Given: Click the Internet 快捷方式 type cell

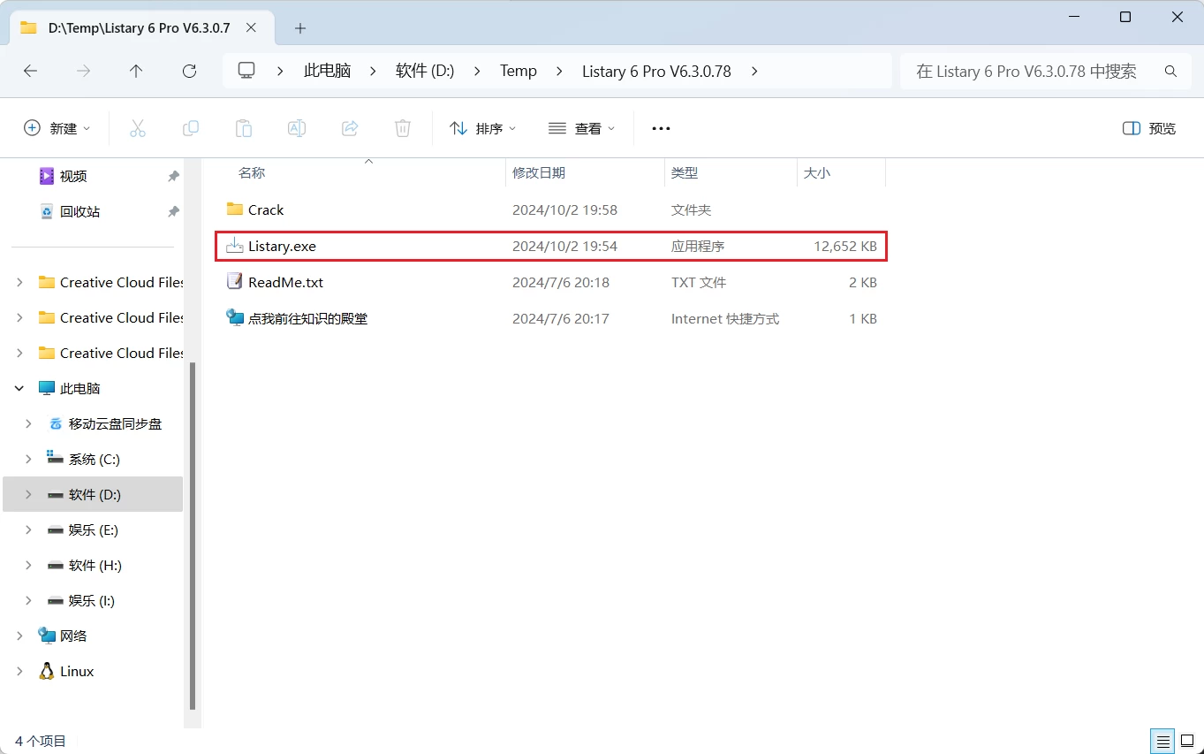Looking at the screenshot, I should pos(725,318).
